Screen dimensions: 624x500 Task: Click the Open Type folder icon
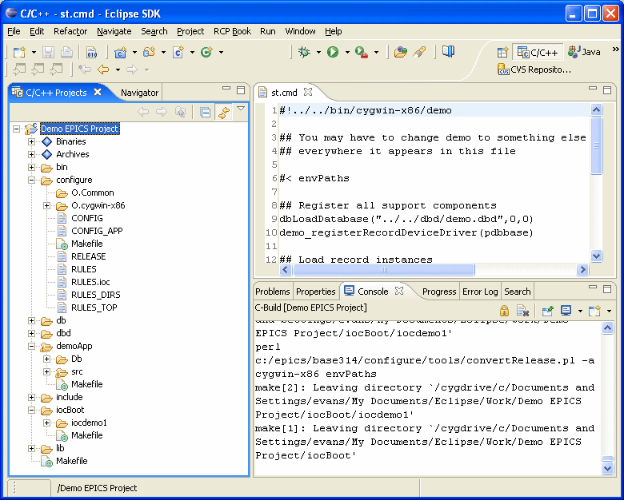[401, 52]
